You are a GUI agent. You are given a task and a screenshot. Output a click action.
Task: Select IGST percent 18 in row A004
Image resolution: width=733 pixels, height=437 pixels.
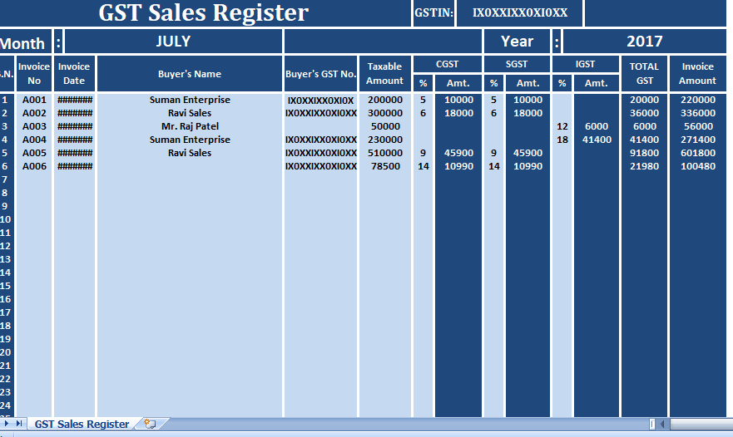pyautogui.click(x=562, y=140)
